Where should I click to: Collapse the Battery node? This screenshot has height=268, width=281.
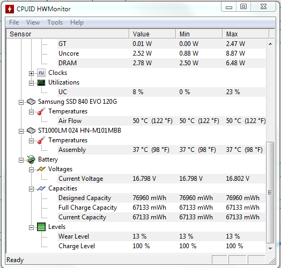pyautogui.click(x=21, y=160)
